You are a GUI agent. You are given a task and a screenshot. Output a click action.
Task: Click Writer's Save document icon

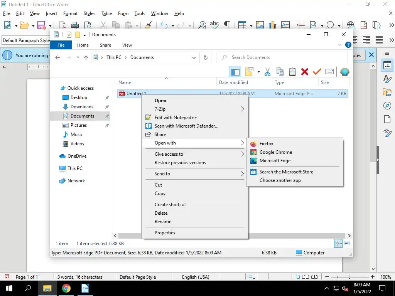[41, 25]
